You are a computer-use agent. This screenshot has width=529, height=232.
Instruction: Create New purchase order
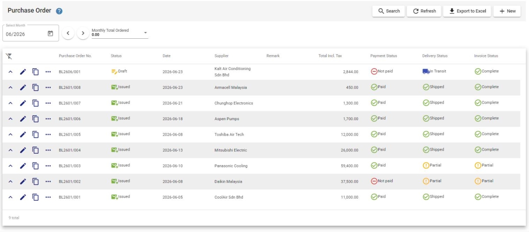click(507, 11)
